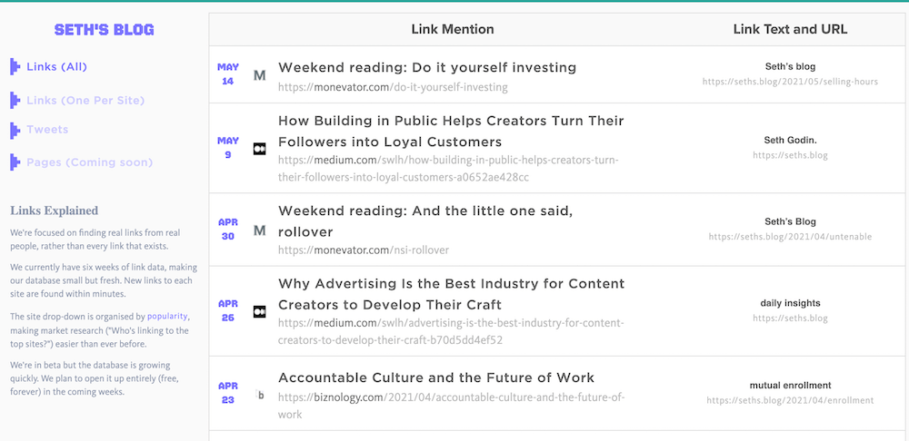Click the bar icon beside Tweets
Screen dimensions: 909x441
click(x=15, y=131)
